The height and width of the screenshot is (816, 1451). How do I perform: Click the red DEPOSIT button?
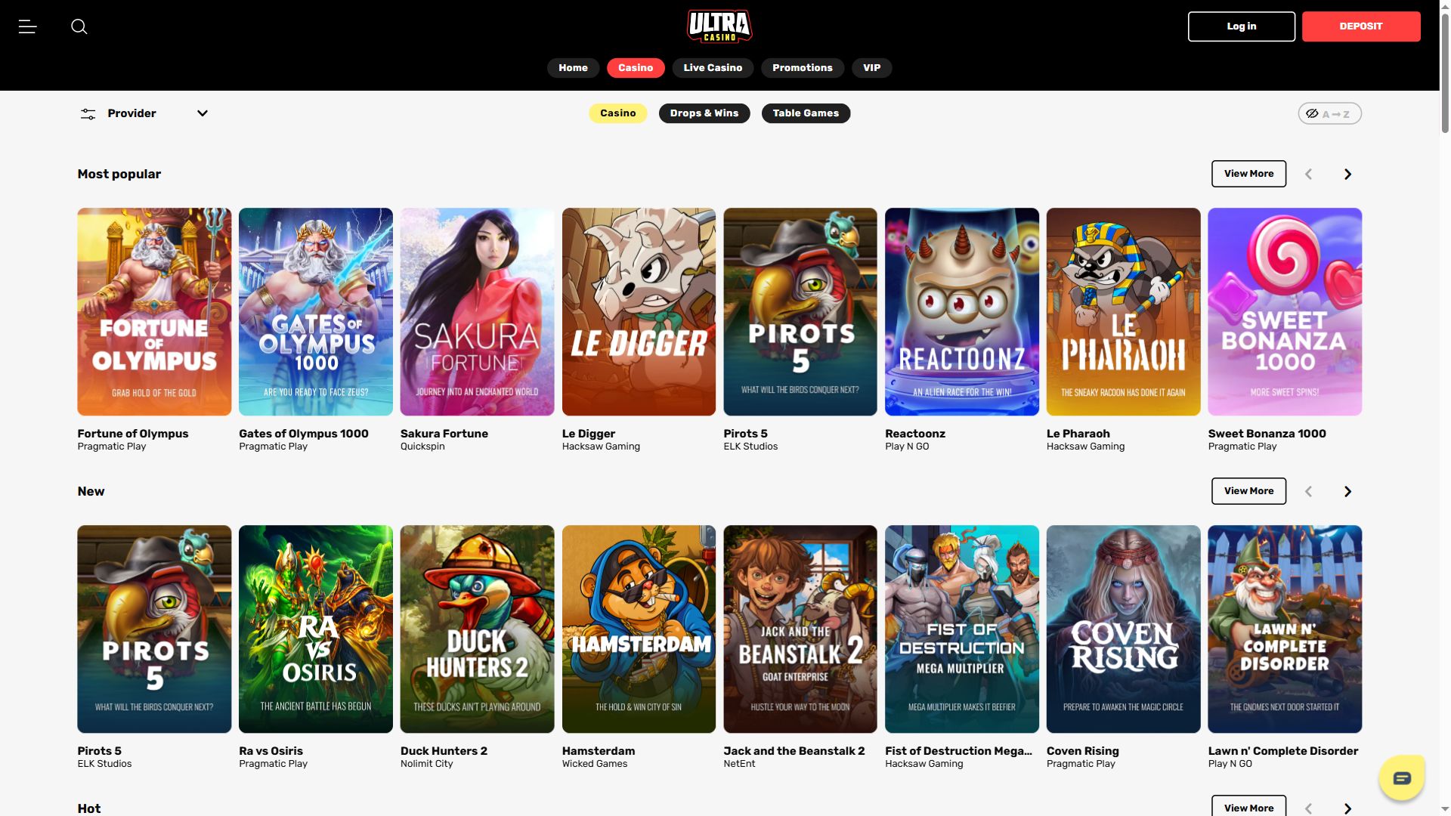click(1361, 26)
